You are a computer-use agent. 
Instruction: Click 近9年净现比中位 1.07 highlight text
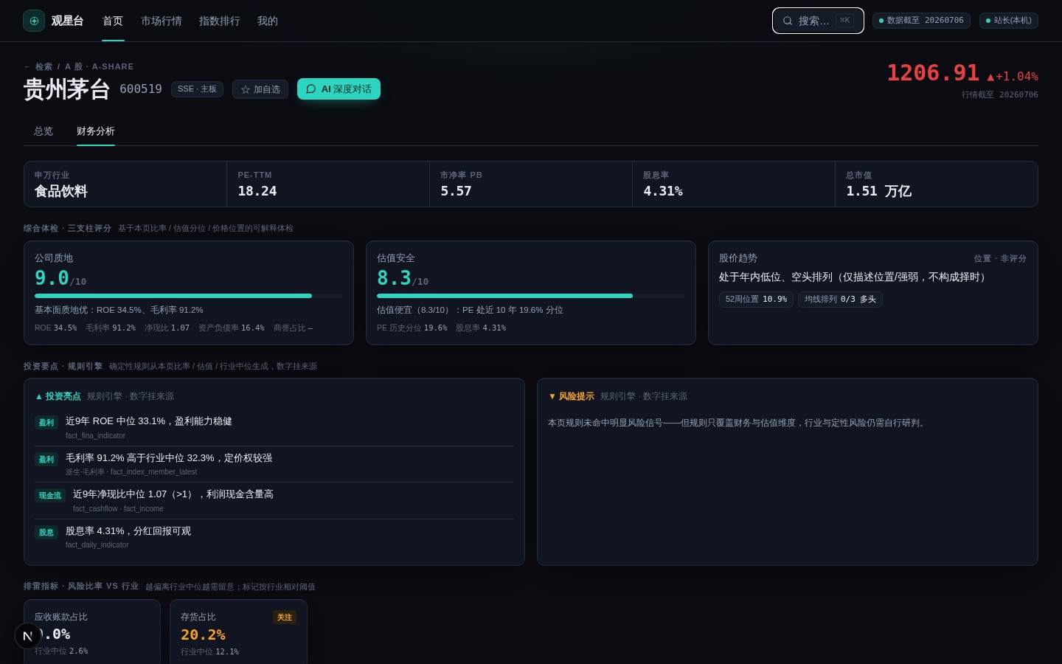point(173,494)
